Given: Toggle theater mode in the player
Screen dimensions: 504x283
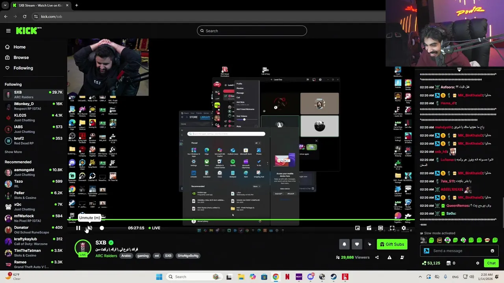Looking at the screenshot, I should coord(380,228).
